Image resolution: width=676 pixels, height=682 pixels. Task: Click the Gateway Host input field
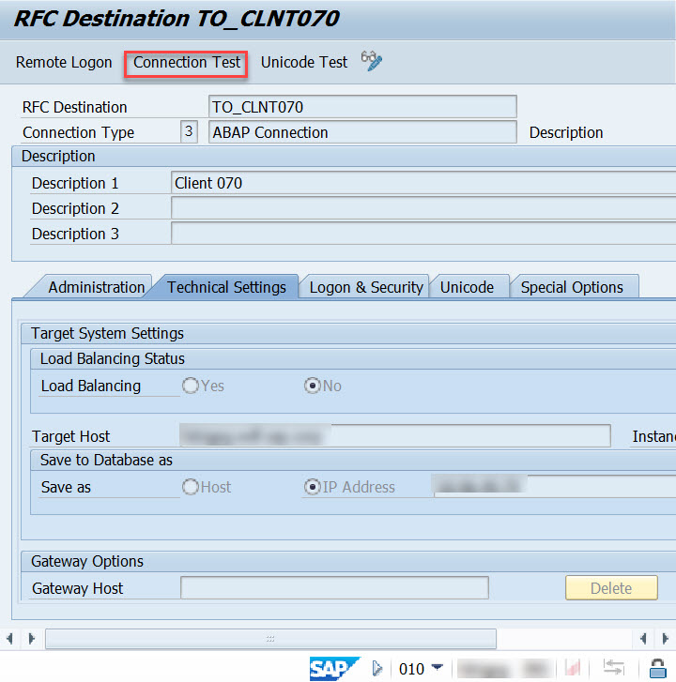[334, 587]
